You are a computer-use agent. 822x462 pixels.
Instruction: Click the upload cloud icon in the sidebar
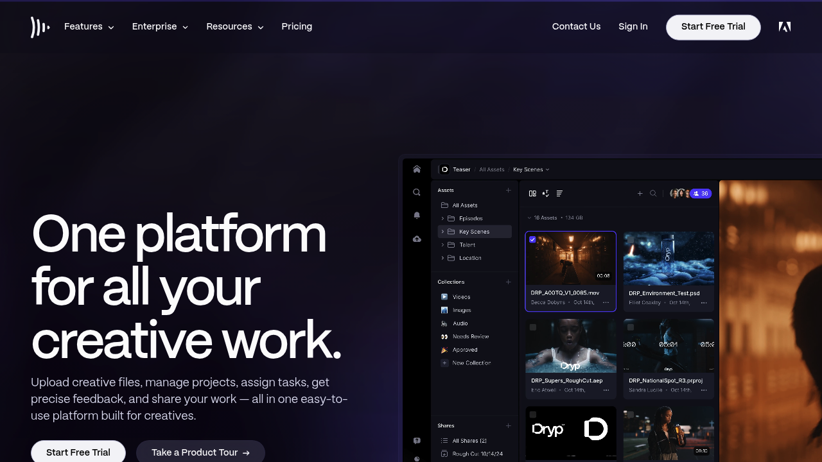coord(417,238)
